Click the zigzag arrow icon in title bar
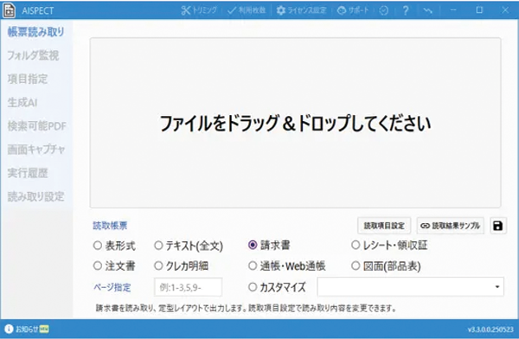This screenshot has height=339, width=519. click(427, 10)
